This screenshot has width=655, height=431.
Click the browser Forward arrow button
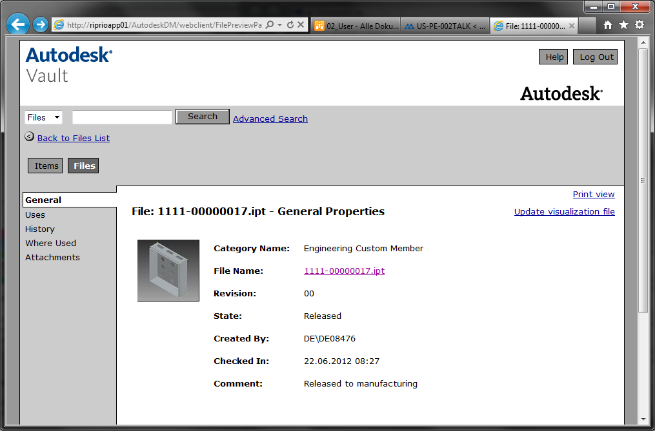point(41,25)
